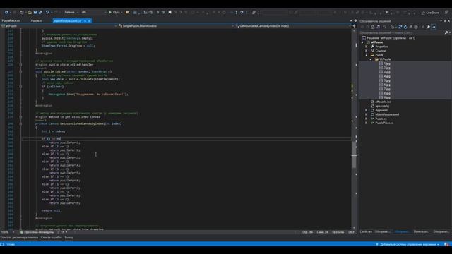
Task: Select the solution root node
Action: coord(388,37)
